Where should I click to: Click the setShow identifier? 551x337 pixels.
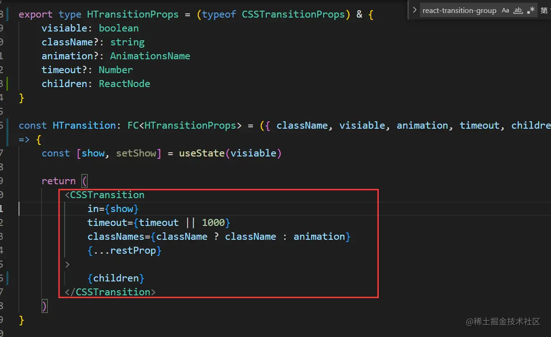click(x=136, y=153)
